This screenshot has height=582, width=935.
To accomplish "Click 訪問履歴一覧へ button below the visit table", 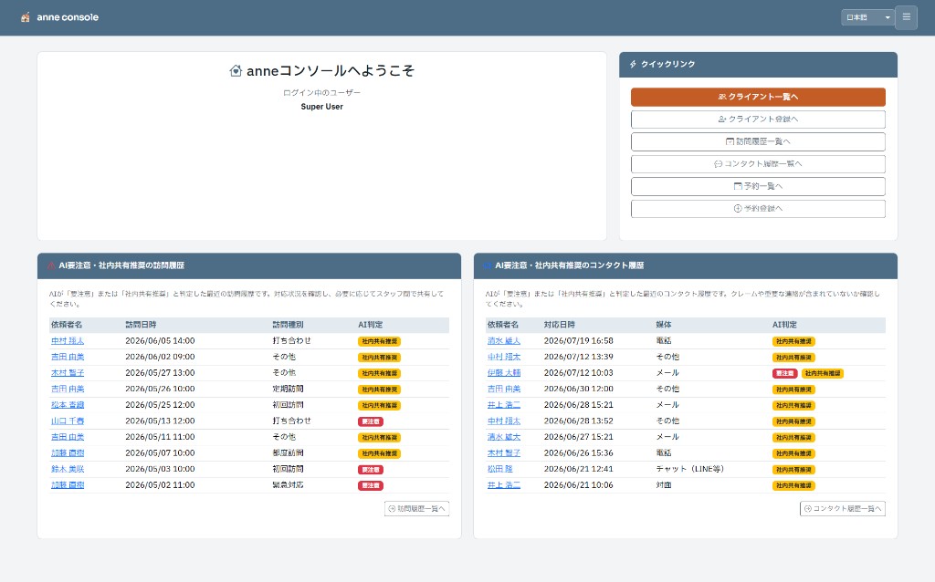I will [416, 509].
